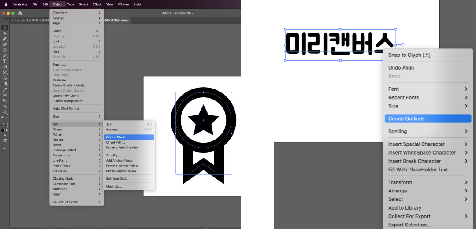Select the Eyedropper tool
The width and height of the screenshot is (476, 229).
click(4, 89)
